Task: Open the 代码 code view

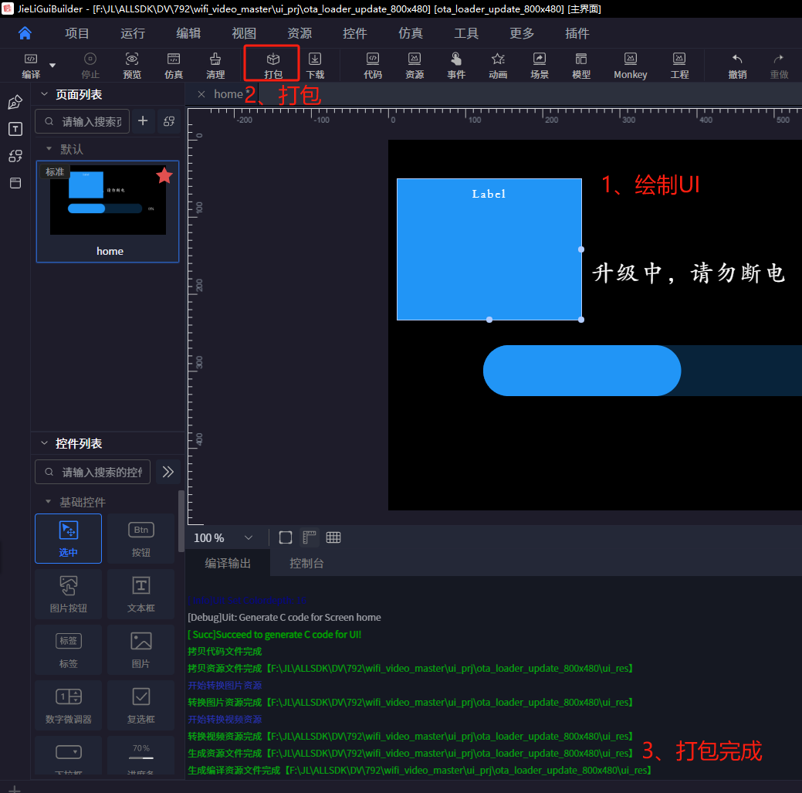Action: coord(373,66)
